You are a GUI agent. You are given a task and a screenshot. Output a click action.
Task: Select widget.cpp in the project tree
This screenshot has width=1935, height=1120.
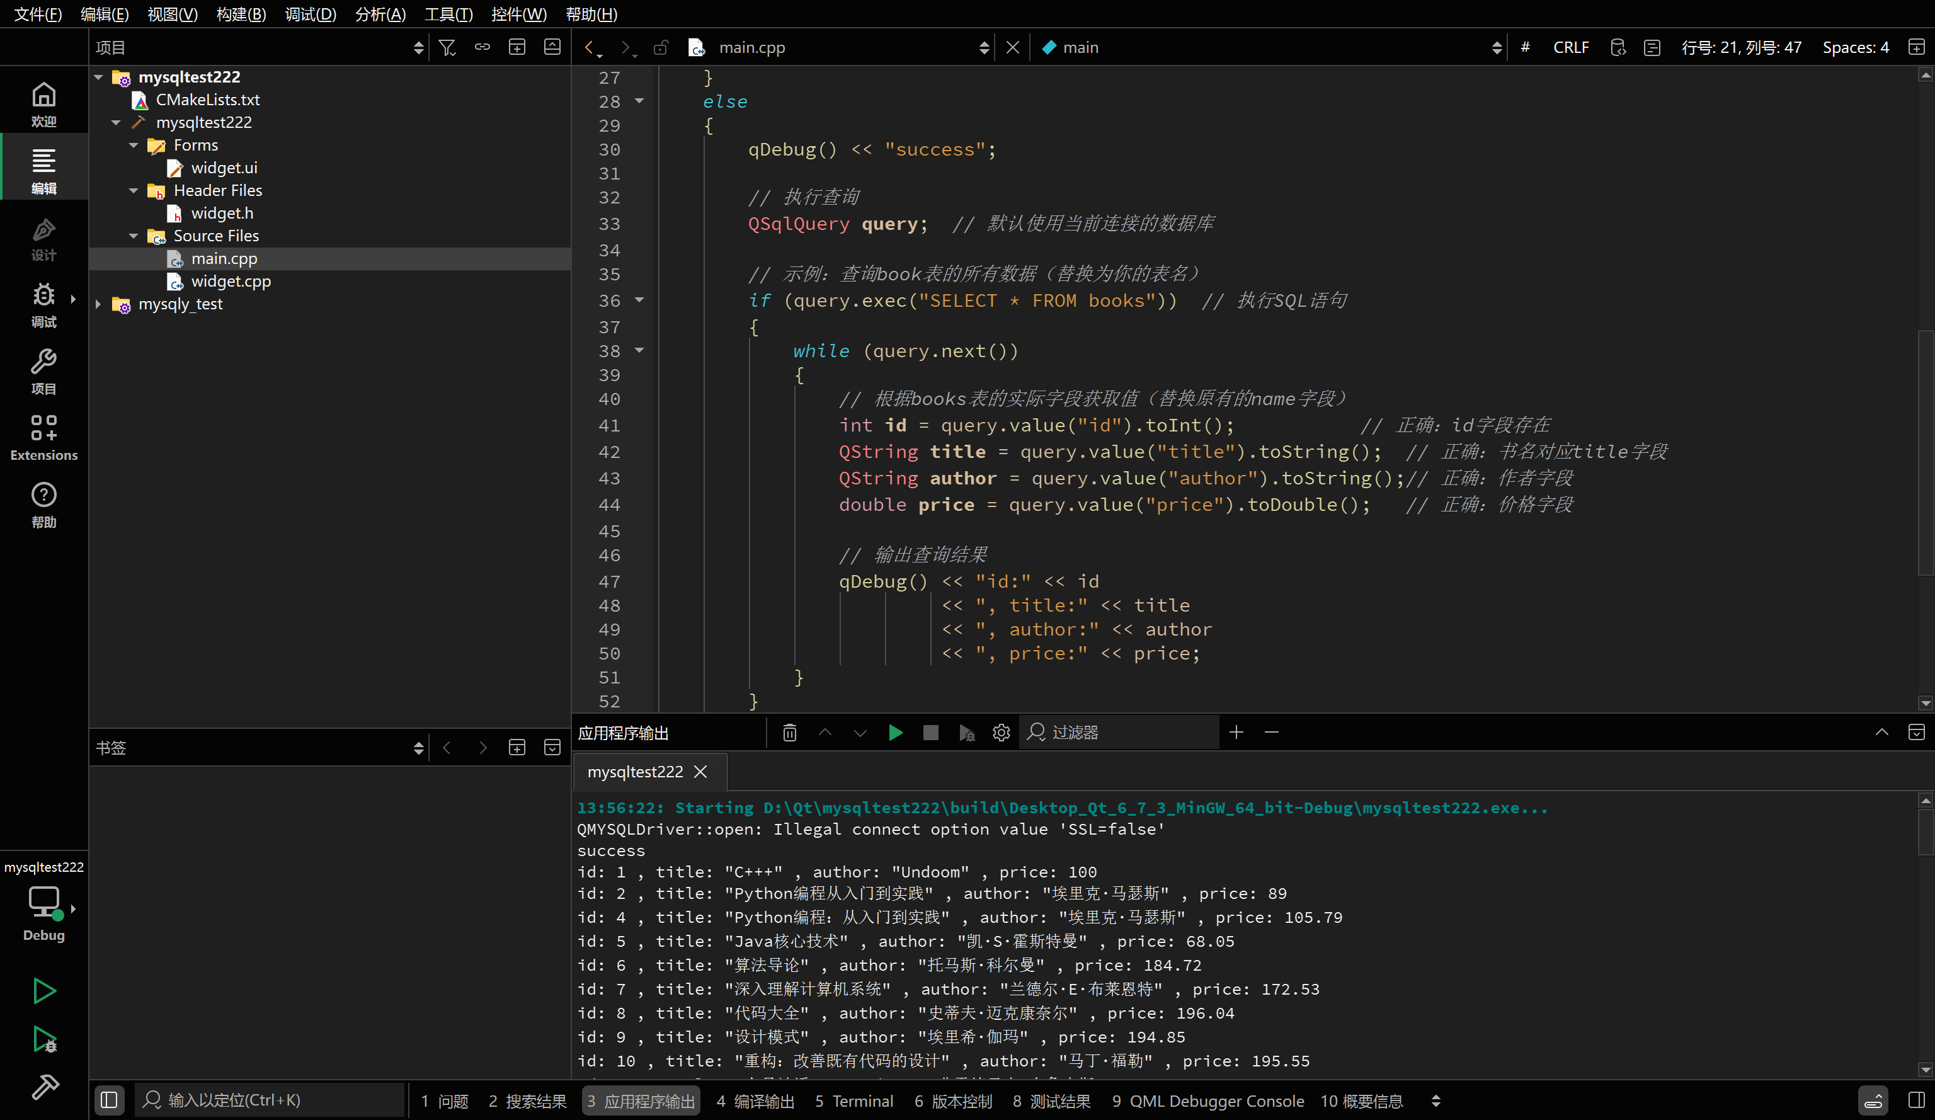tap(231, 281)
